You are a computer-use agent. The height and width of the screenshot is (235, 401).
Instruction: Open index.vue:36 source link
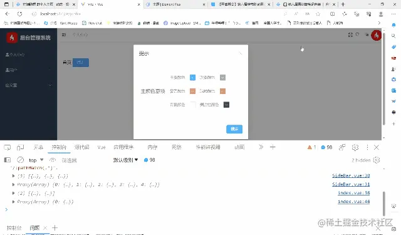point(353,193)
